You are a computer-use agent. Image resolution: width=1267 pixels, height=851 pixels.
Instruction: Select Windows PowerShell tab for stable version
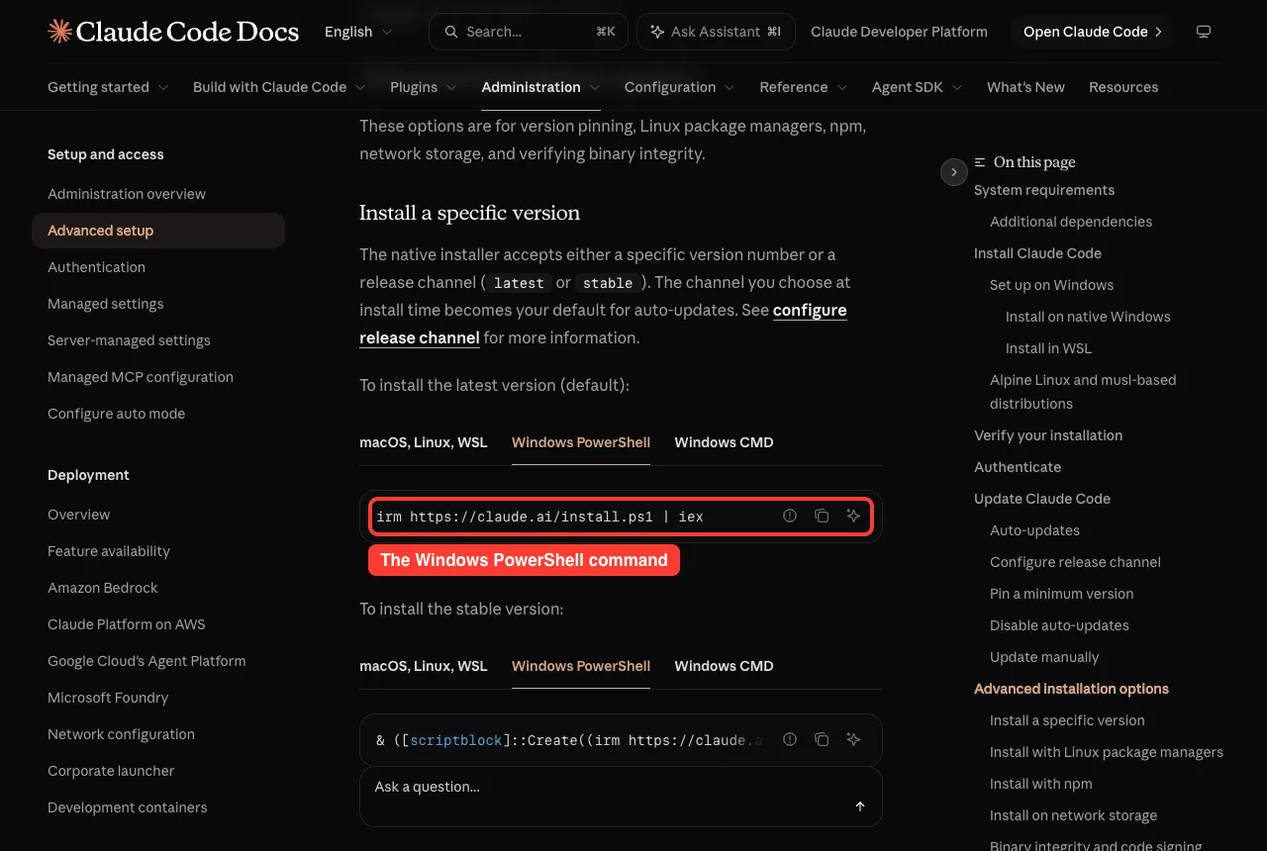point(581,666)
